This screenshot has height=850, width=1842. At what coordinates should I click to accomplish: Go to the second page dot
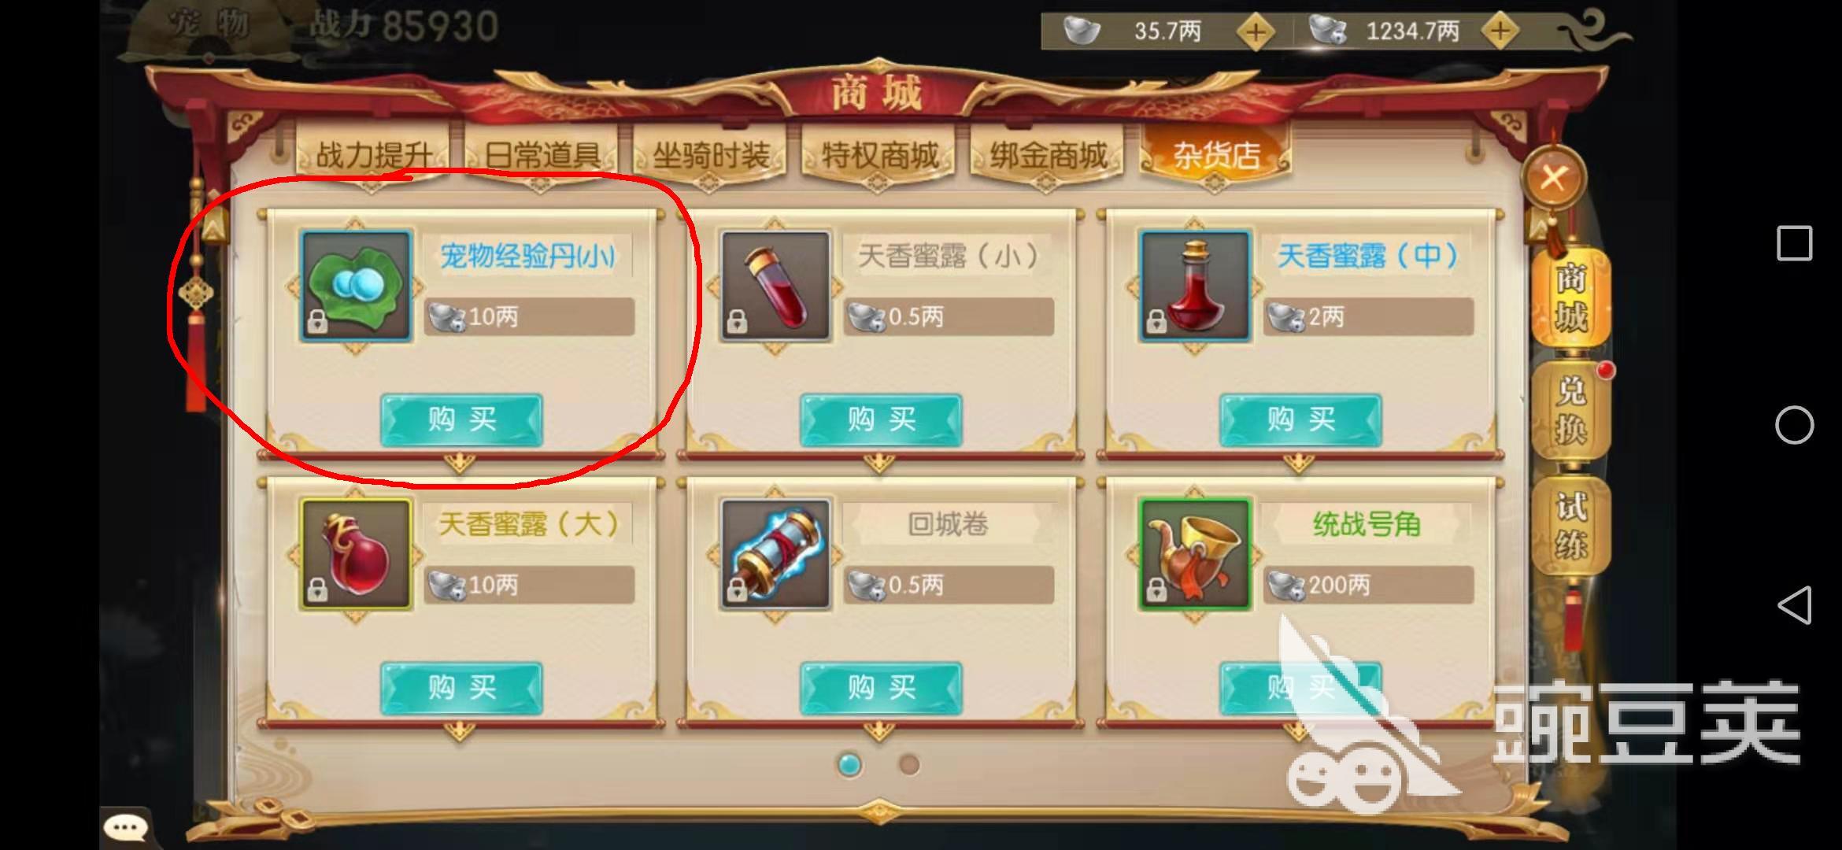tap(909, 764)
